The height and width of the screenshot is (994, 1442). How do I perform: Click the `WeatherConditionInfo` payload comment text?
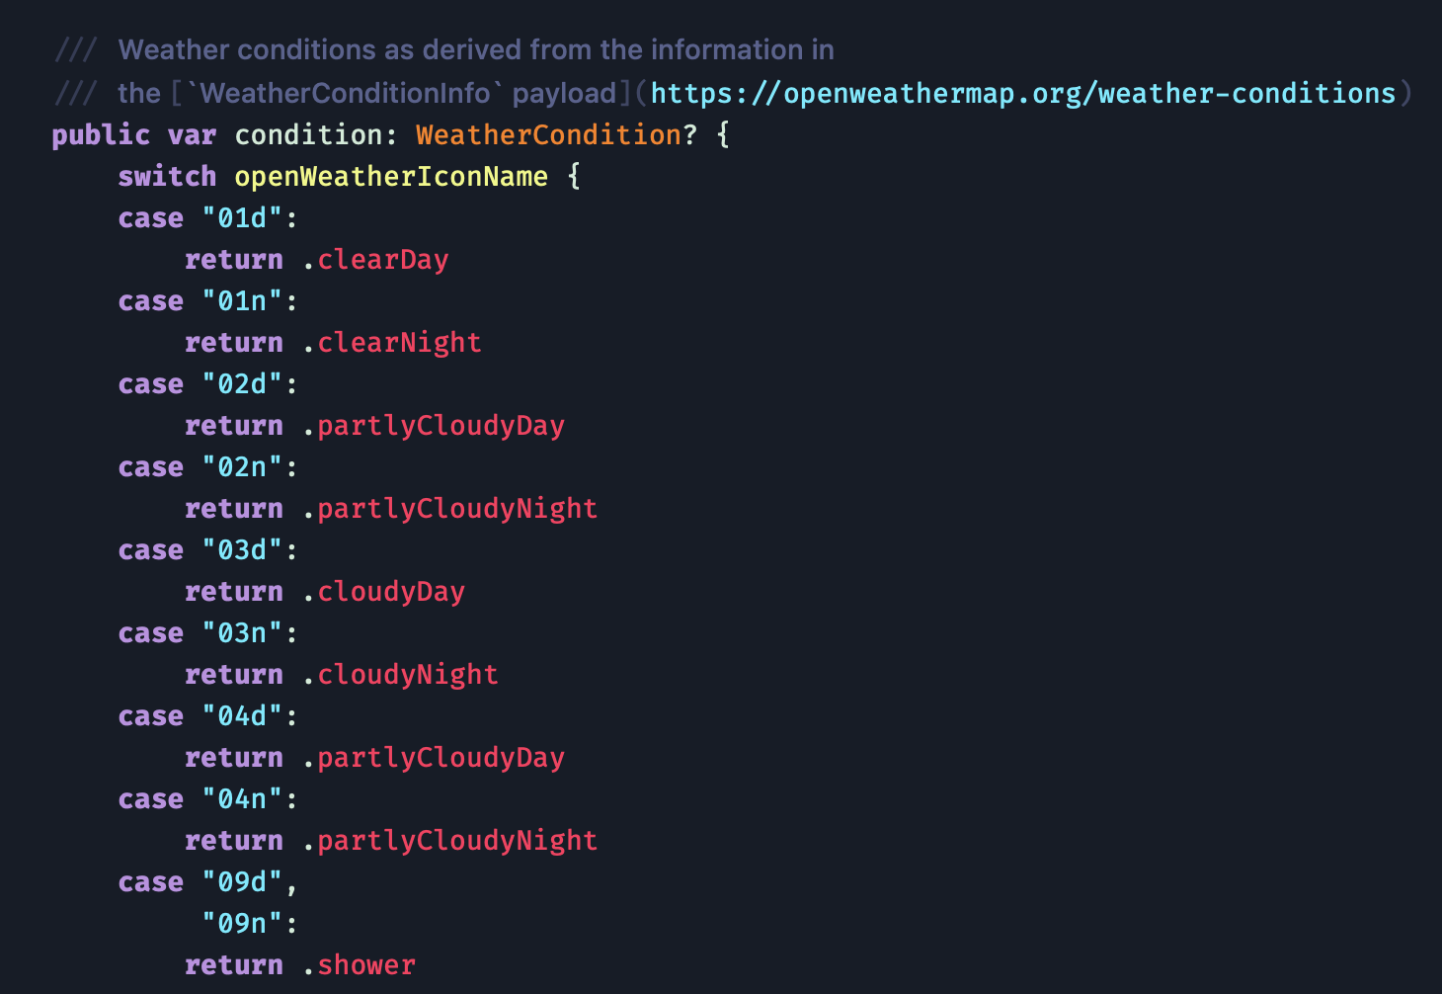[400, 93]
